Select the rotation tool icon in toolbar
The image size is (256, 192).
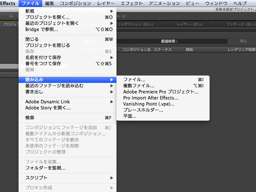(4, 16)
